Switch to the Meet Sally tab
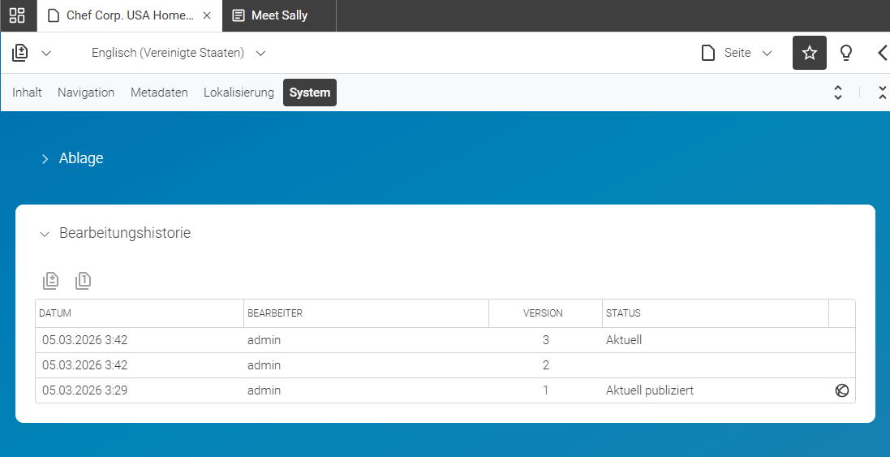The height and width of the screenshot is (457, 890). (x=279, y=16)
